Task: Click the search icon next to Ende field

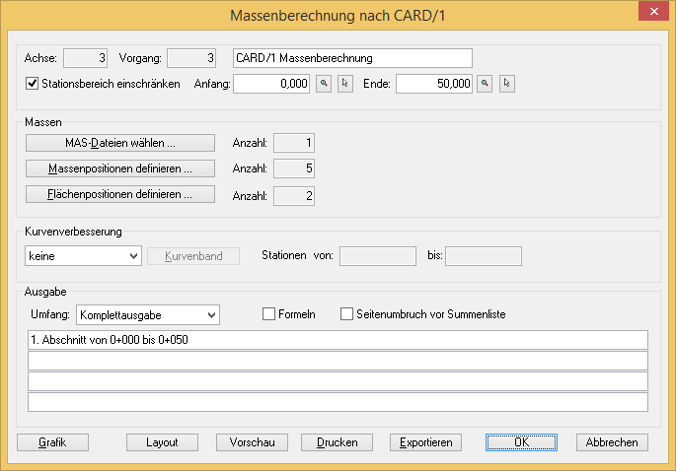Action: coord(485,84)
